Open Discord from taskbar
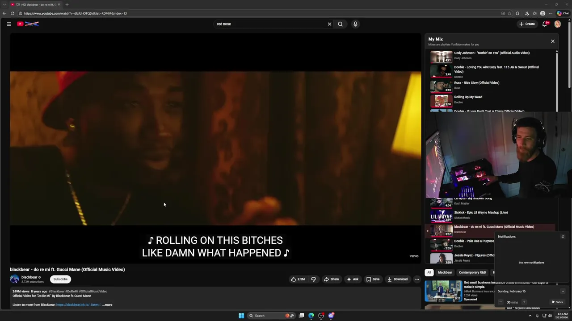572x321 pixels. click(x=331, y=316)
